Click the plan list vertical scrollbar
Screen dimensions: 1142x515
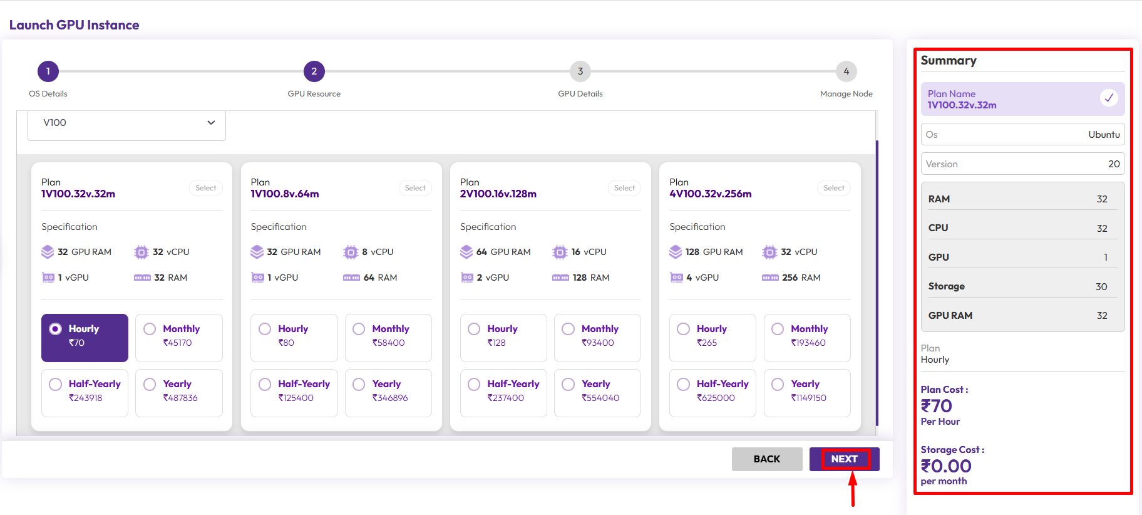(877, 282)
